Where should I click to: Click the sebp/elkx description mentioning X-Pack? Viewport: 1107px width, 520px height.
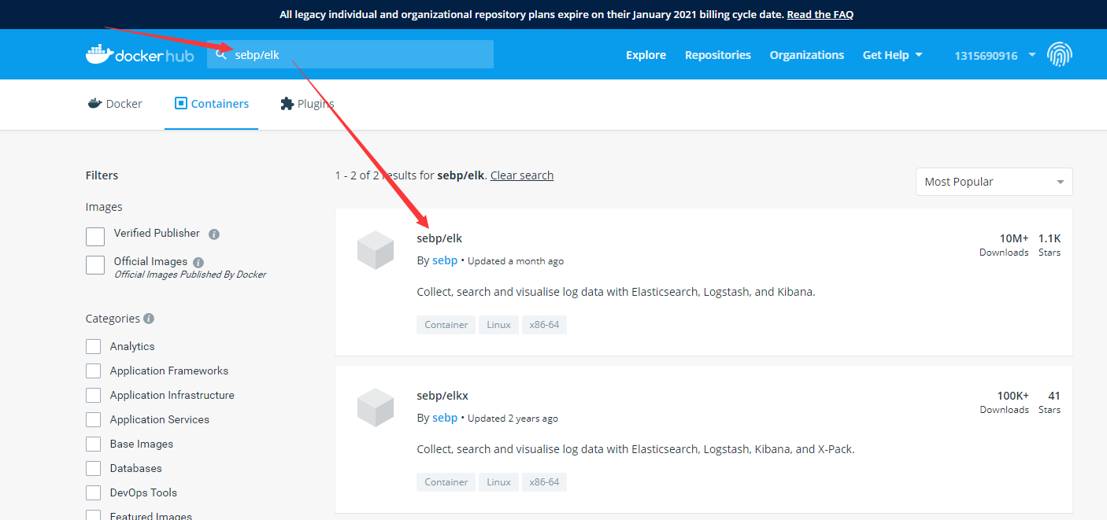[x=635, y=449]
